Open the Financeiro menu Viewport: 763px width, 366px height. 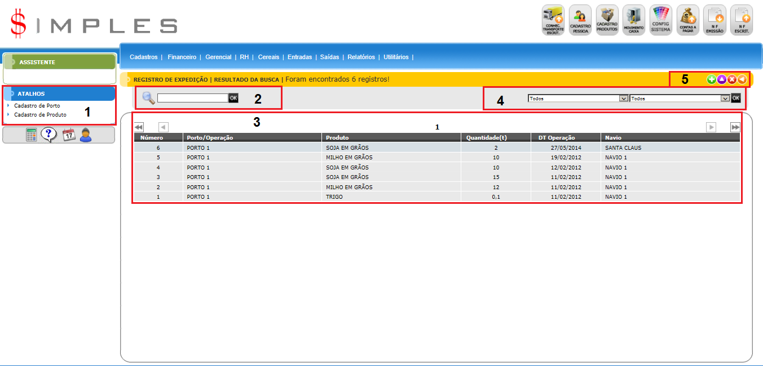[x=182, y=57]
